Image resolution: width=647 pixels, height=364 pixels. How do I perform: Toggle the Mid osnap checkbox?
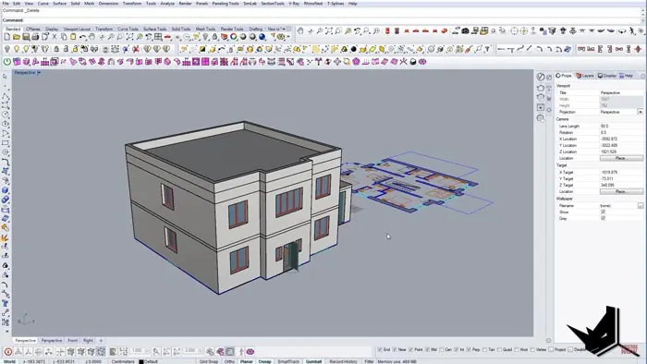[x=427, y=349]
